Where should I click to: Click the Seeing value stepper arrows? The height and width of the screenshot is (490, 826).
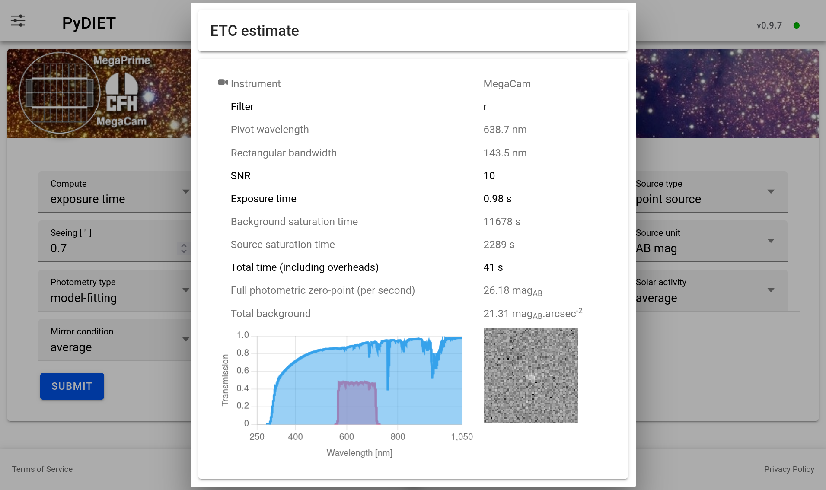point(184,248)
